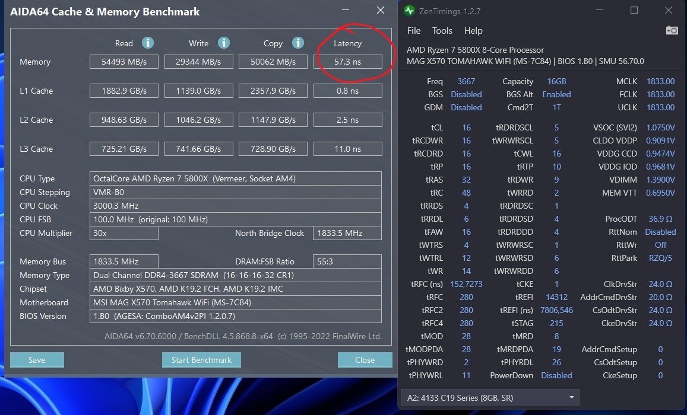Viewport: 687px width, 415px height.
Task: Click the BGS Alt Enabled value
Action: (x=556, y=94)
